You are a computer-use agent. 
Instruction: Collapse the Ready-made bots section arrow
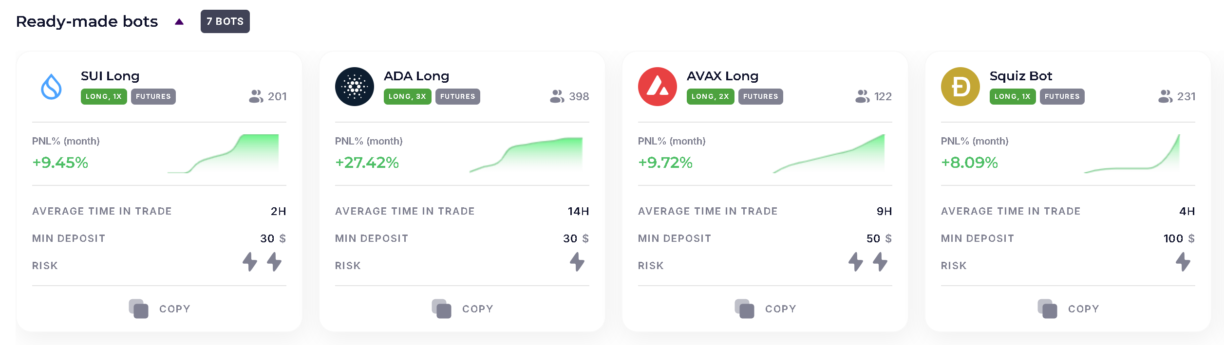click(x=179, y=22)
